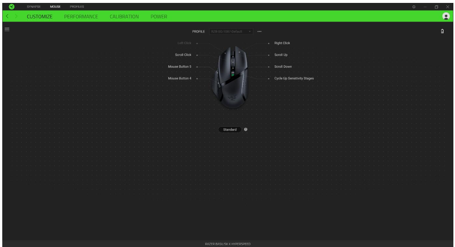Click the Razer logo icon
The height and width of the screenshot is (247, 455).
click(x=11, y=7)
